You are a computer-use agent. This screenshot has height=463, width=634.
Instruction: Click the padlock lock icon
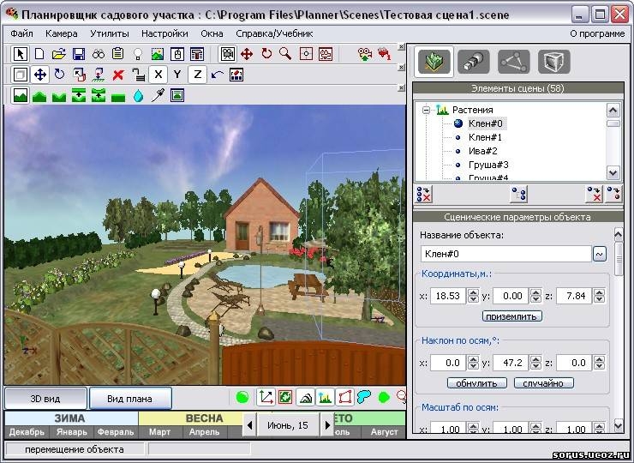(139, 75)
